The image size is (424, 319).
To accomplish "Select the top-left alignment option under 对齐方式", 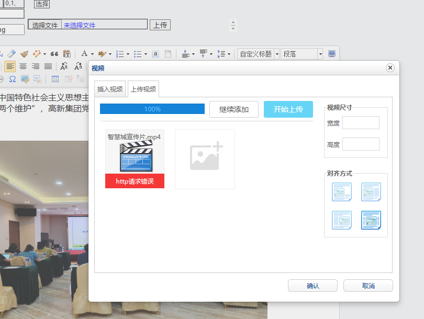I will (x=341, y=191).
